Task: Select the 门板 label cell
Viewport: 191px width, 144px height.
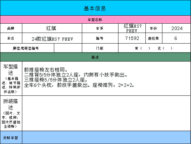Action: pyautogui.click(x=100, y=48)
